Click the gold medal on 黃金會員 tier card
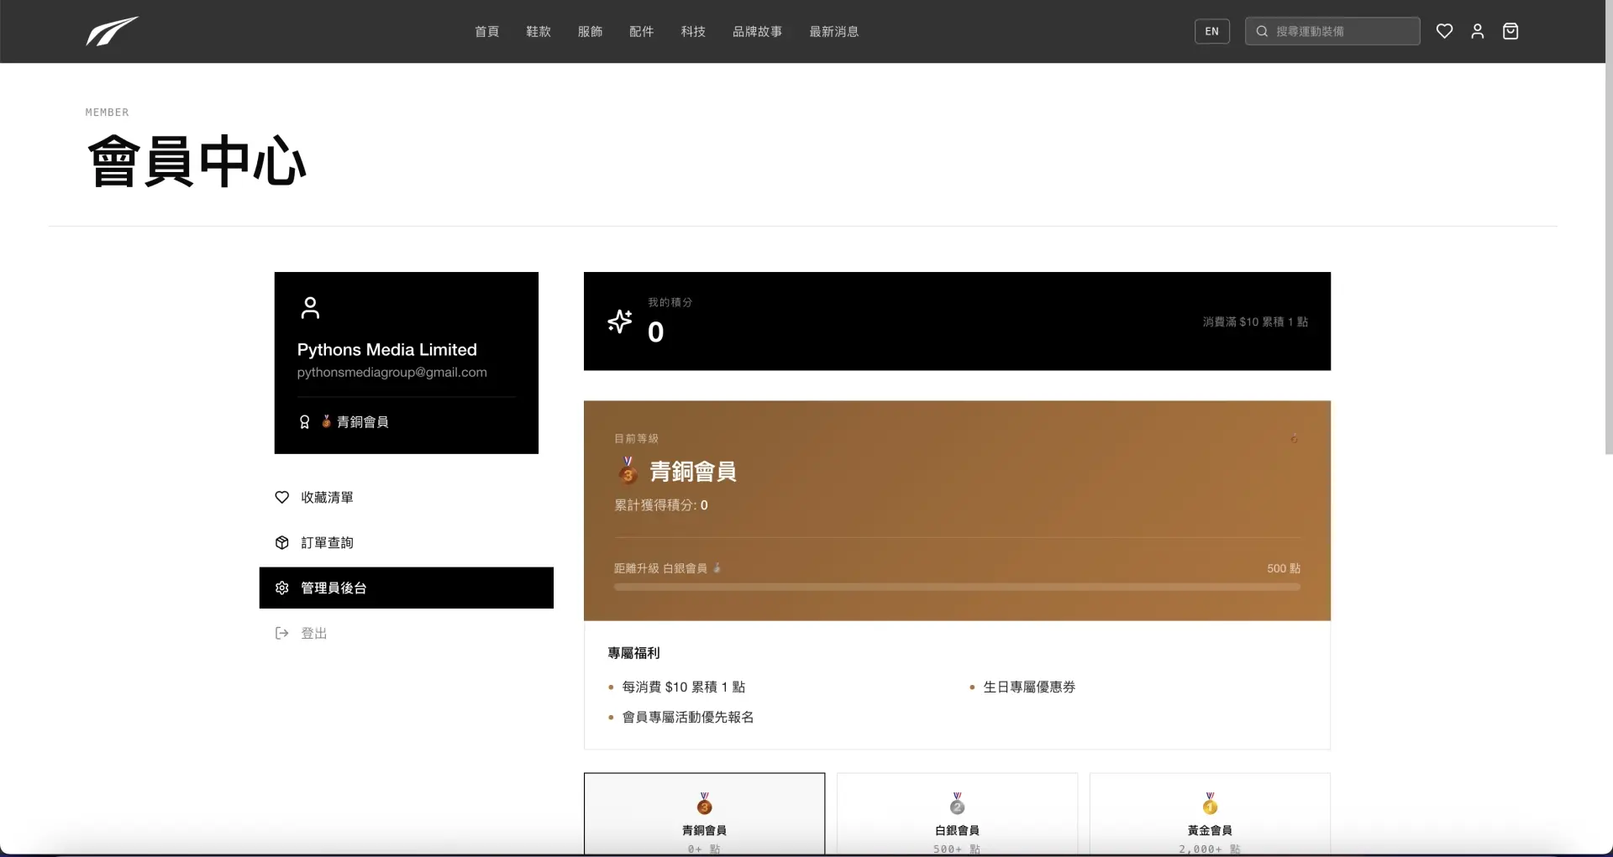The image size is (1613, 857). pos(1210,803)
